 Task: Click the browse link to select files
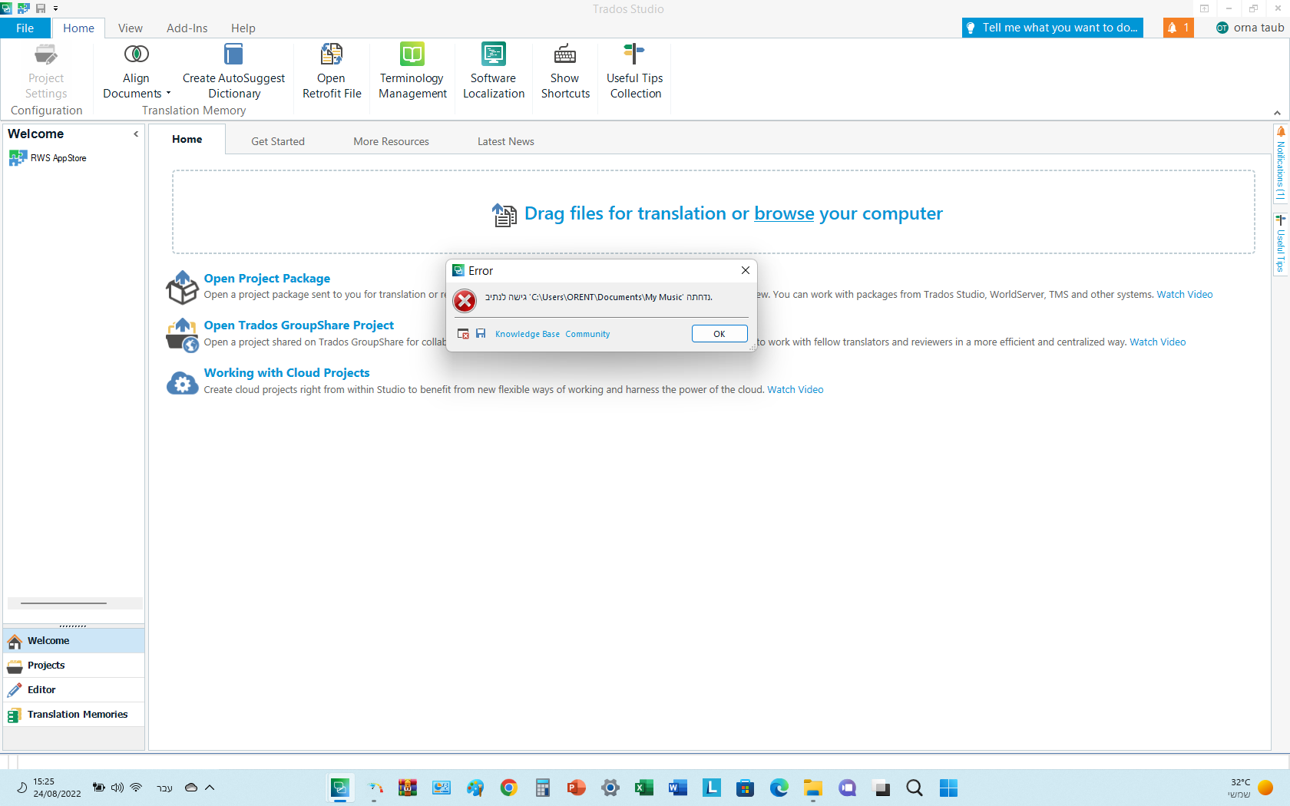pyautogui.click(x=784, y=213)
